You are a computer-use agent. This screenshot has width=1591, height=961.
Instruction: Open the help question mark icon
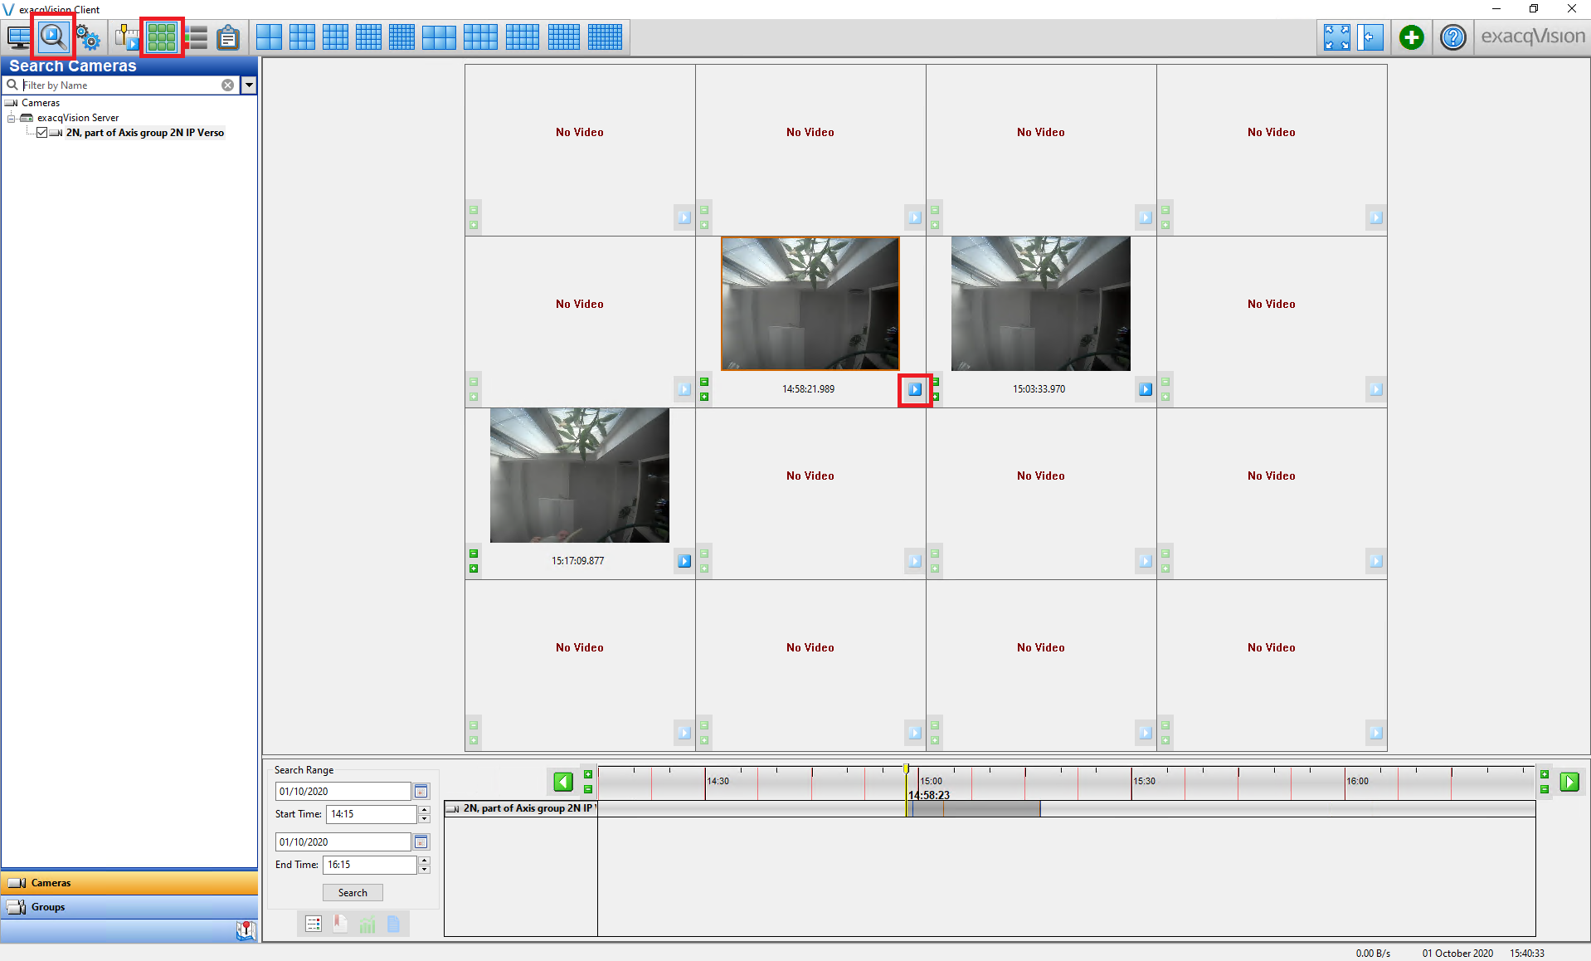[1452, 37]
